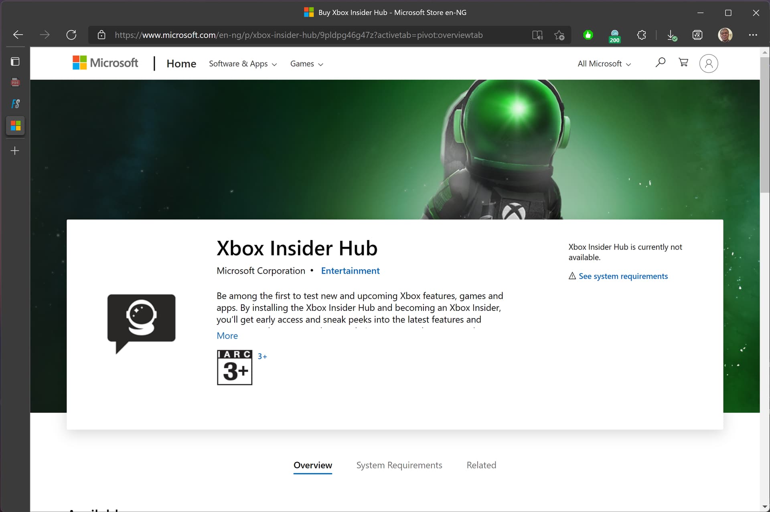The height and width of the screenshot is (512, 770).
Task: Maximize the browser window
Action: 728,13
